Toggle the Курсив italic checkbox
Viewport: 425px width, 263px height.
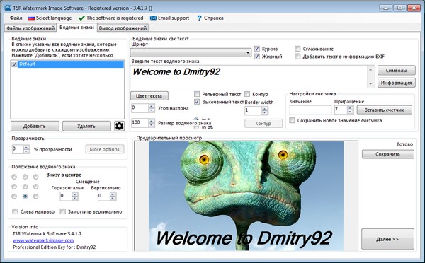point(256,49)
